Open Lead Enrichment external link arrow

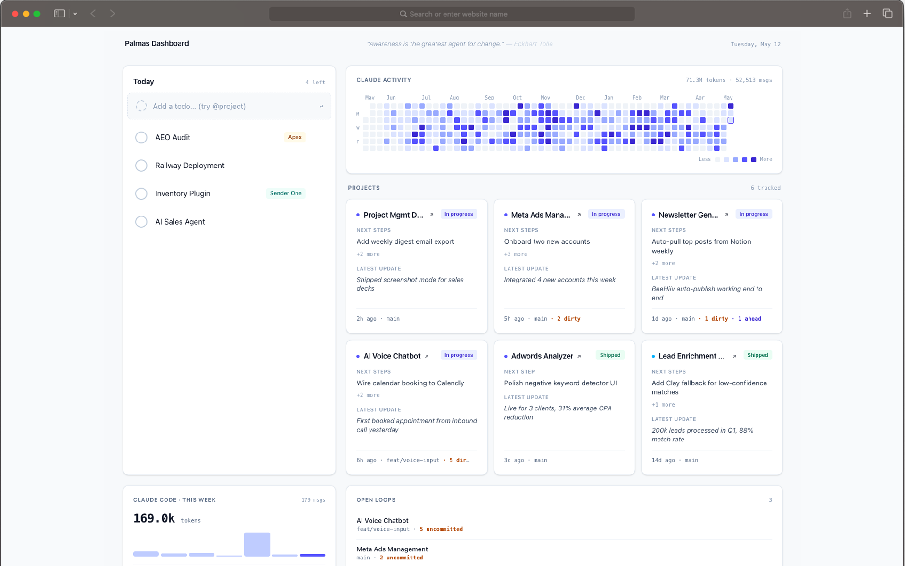[734, 357]
